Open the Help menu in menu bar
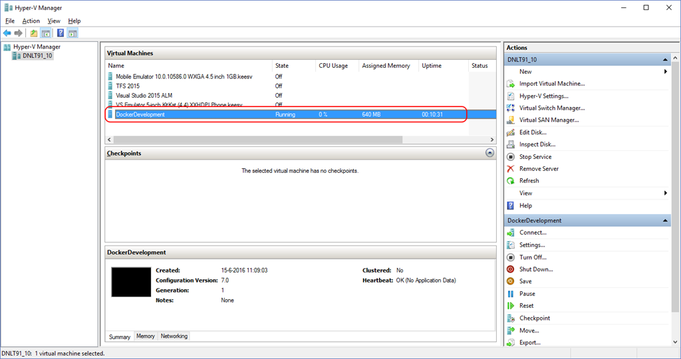Viewport: 681px width, 359px height. tap(74, 21)
